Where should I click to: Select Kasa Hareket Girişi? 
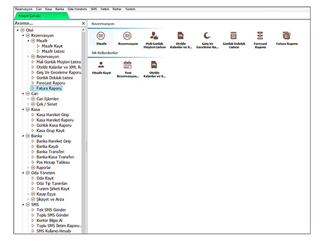(x=53, y=115)
